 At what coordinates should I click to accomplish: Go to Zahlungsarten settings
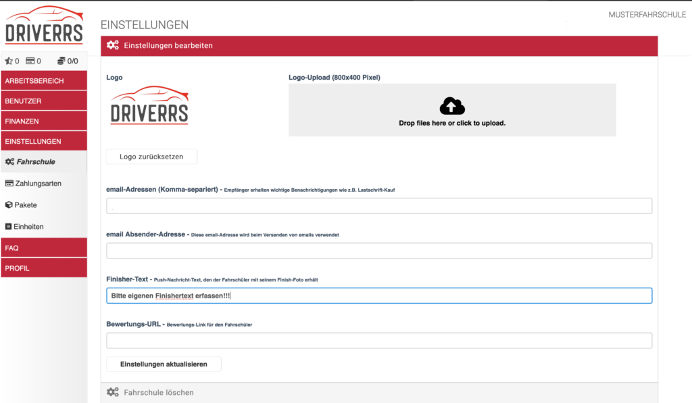[x=44, y=184]
